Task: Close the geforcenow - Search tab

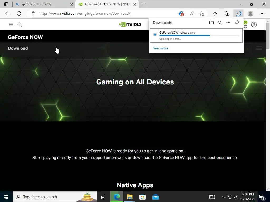Action: 71,4
